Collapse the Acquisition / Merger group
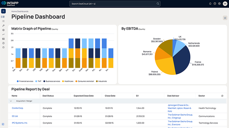 pyautogui.click(x=11, y=101)
